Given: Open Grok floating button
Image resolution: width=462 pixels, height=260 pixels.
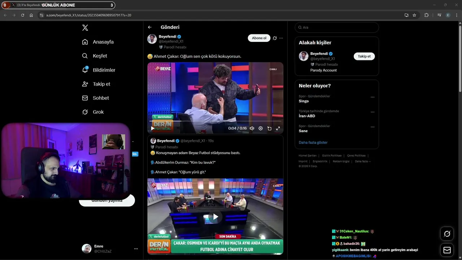Looking at the screenshot, I should point(447,234).
